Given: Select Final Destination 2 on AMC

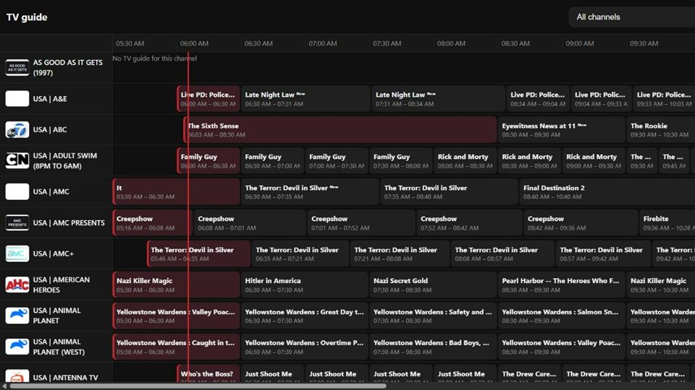Looking at the screenshot, I should (x=607, y=192).
